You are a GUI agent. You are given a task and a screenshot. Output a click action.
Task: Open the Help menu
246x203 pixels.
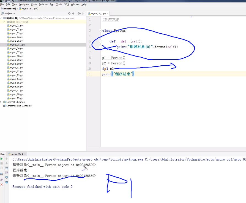pyautogui.click(x=84, y=4)
